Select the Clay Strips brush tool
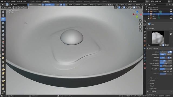The width and height of the screenshot is (173, 97). click(x=3, y=23)
